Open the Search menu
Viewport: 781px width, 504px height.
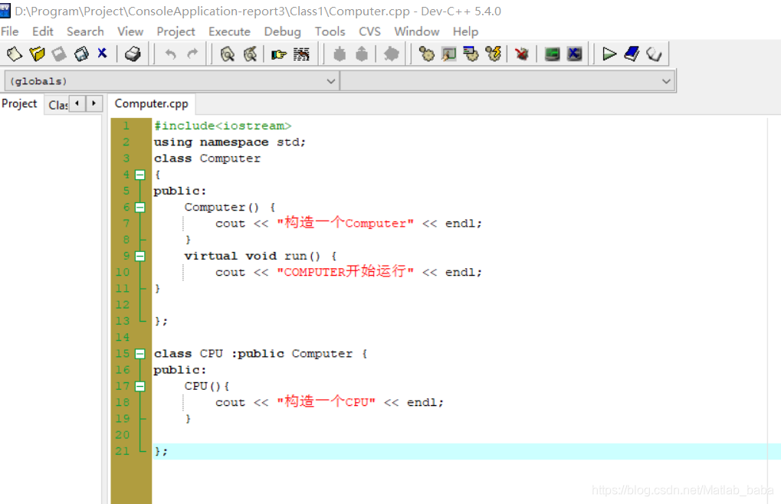pos(85,31)
